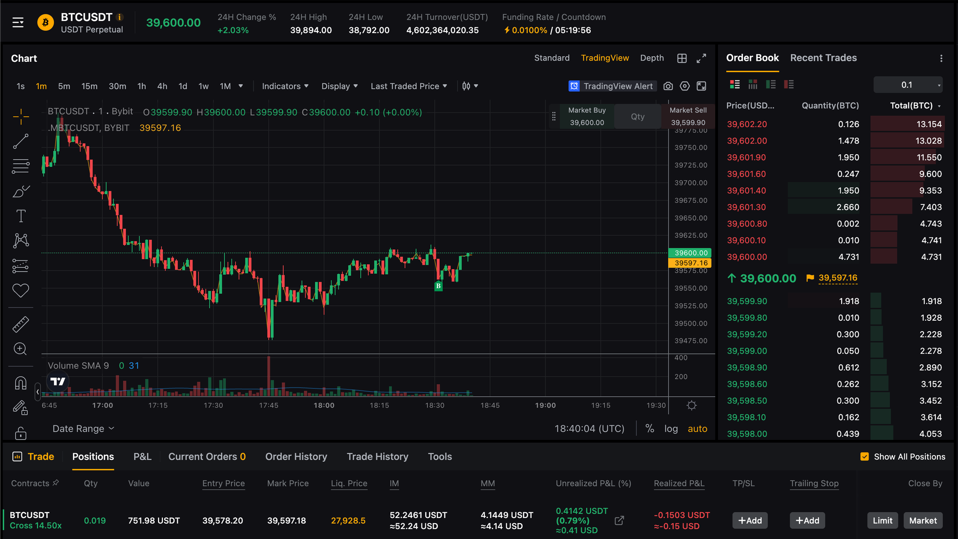The width and height of the screenshot is (958, 539).
Task: Toggle auto scale on chart
Action: [697, 428]
